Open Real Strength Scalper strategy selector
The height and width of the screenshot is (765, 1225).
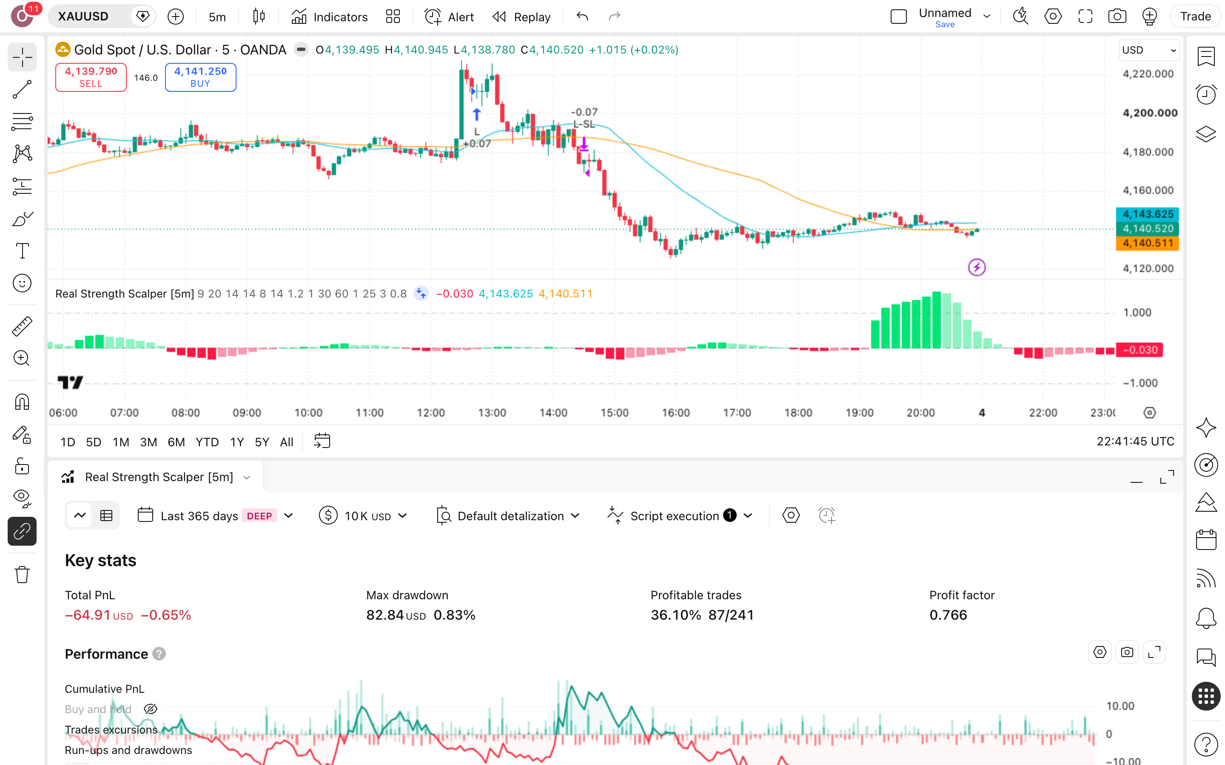[x=157, y=477]
